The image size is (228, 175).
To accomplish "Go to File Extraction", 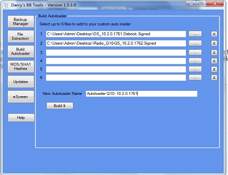I will 21,36.
